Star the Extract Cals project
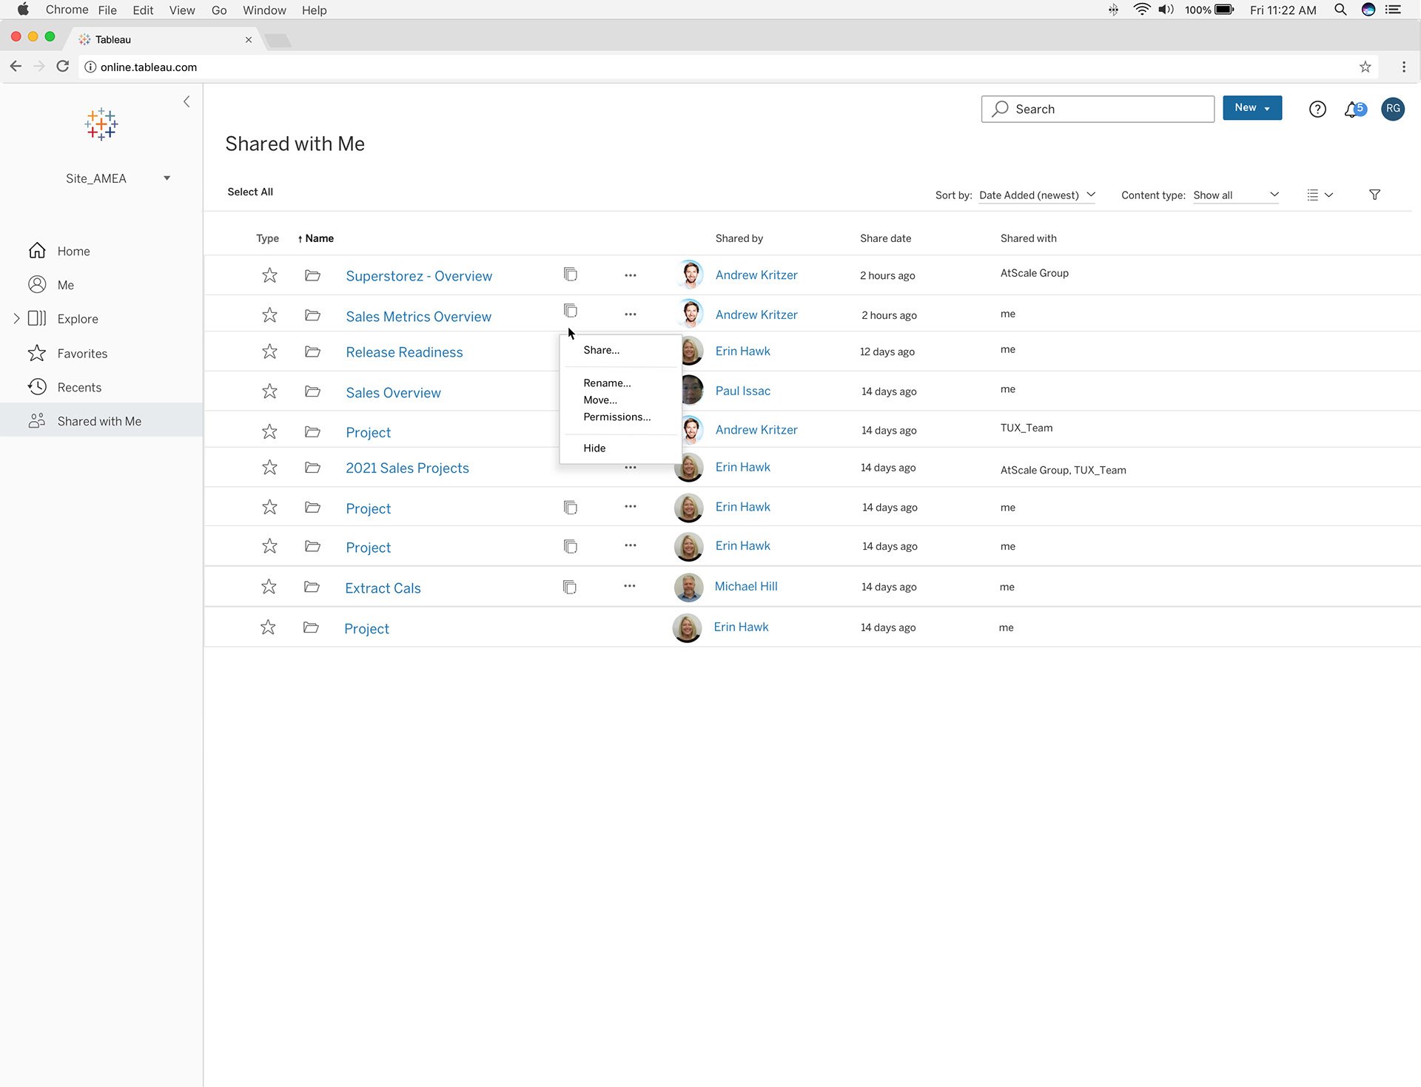Viewport: 1421px width, 1087px height. click(x=269, y=587)
